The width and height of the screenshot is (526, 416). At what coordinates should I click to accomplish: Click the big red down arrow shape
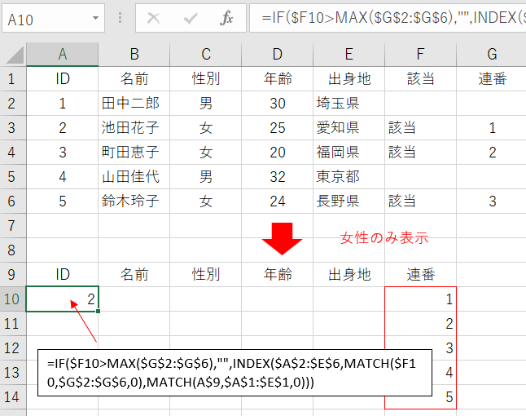[282, 239]
